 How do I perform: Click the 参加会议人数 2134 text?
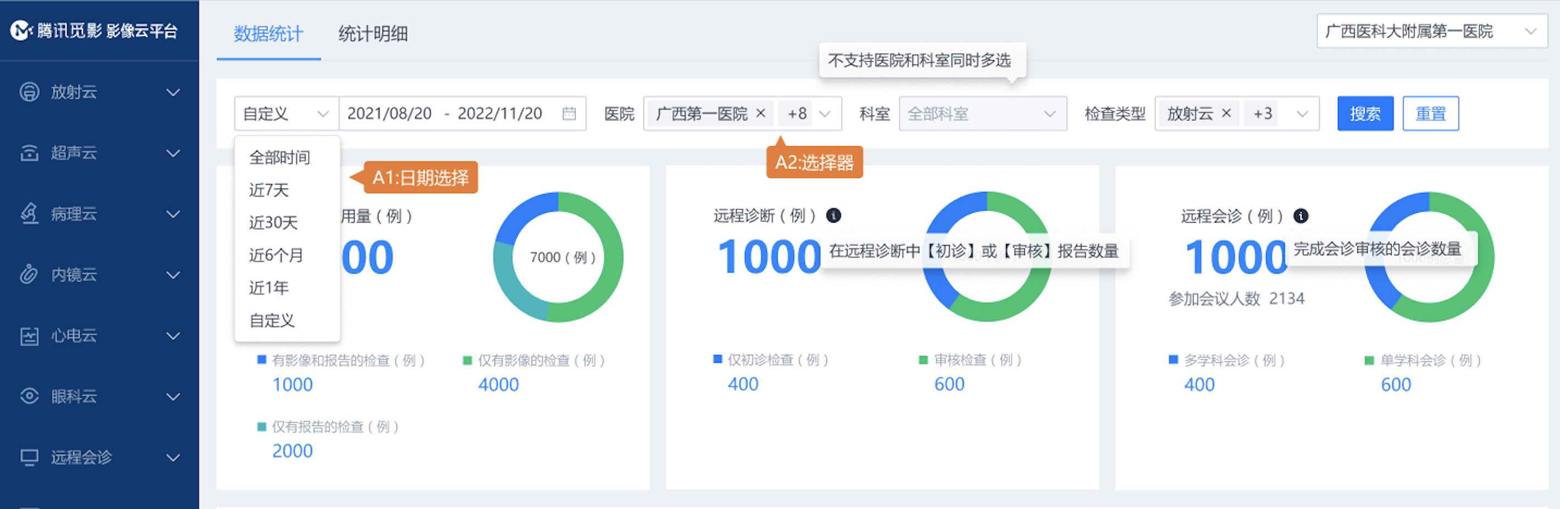[1237, 298]
